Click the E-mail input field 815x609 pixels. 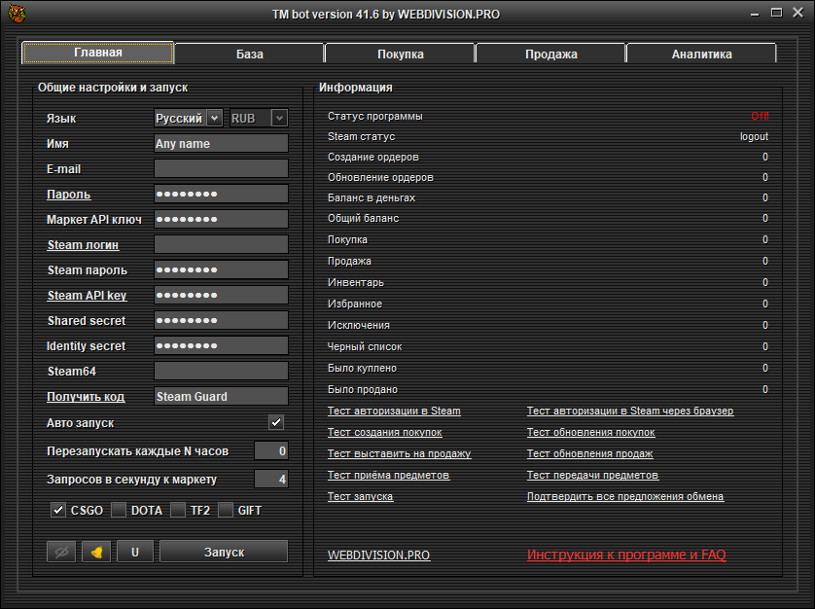point(221,169)
